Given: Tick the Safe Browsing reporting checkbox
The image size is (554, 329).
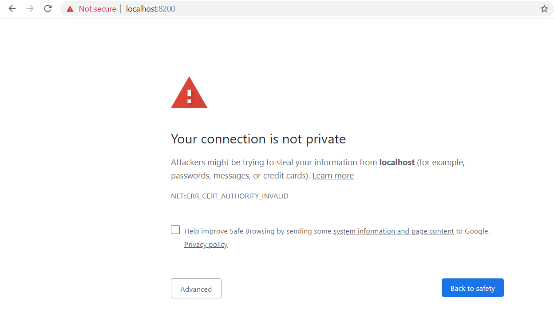Looking at the screenshot, I should point(175,230).
